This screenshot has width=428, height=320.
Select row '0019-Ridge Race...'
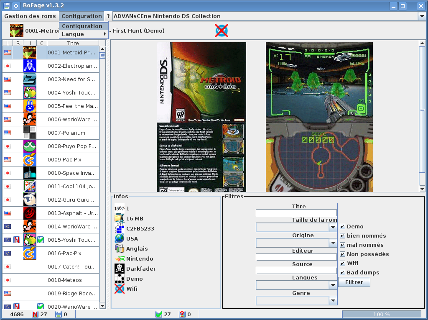click(51, 294)
